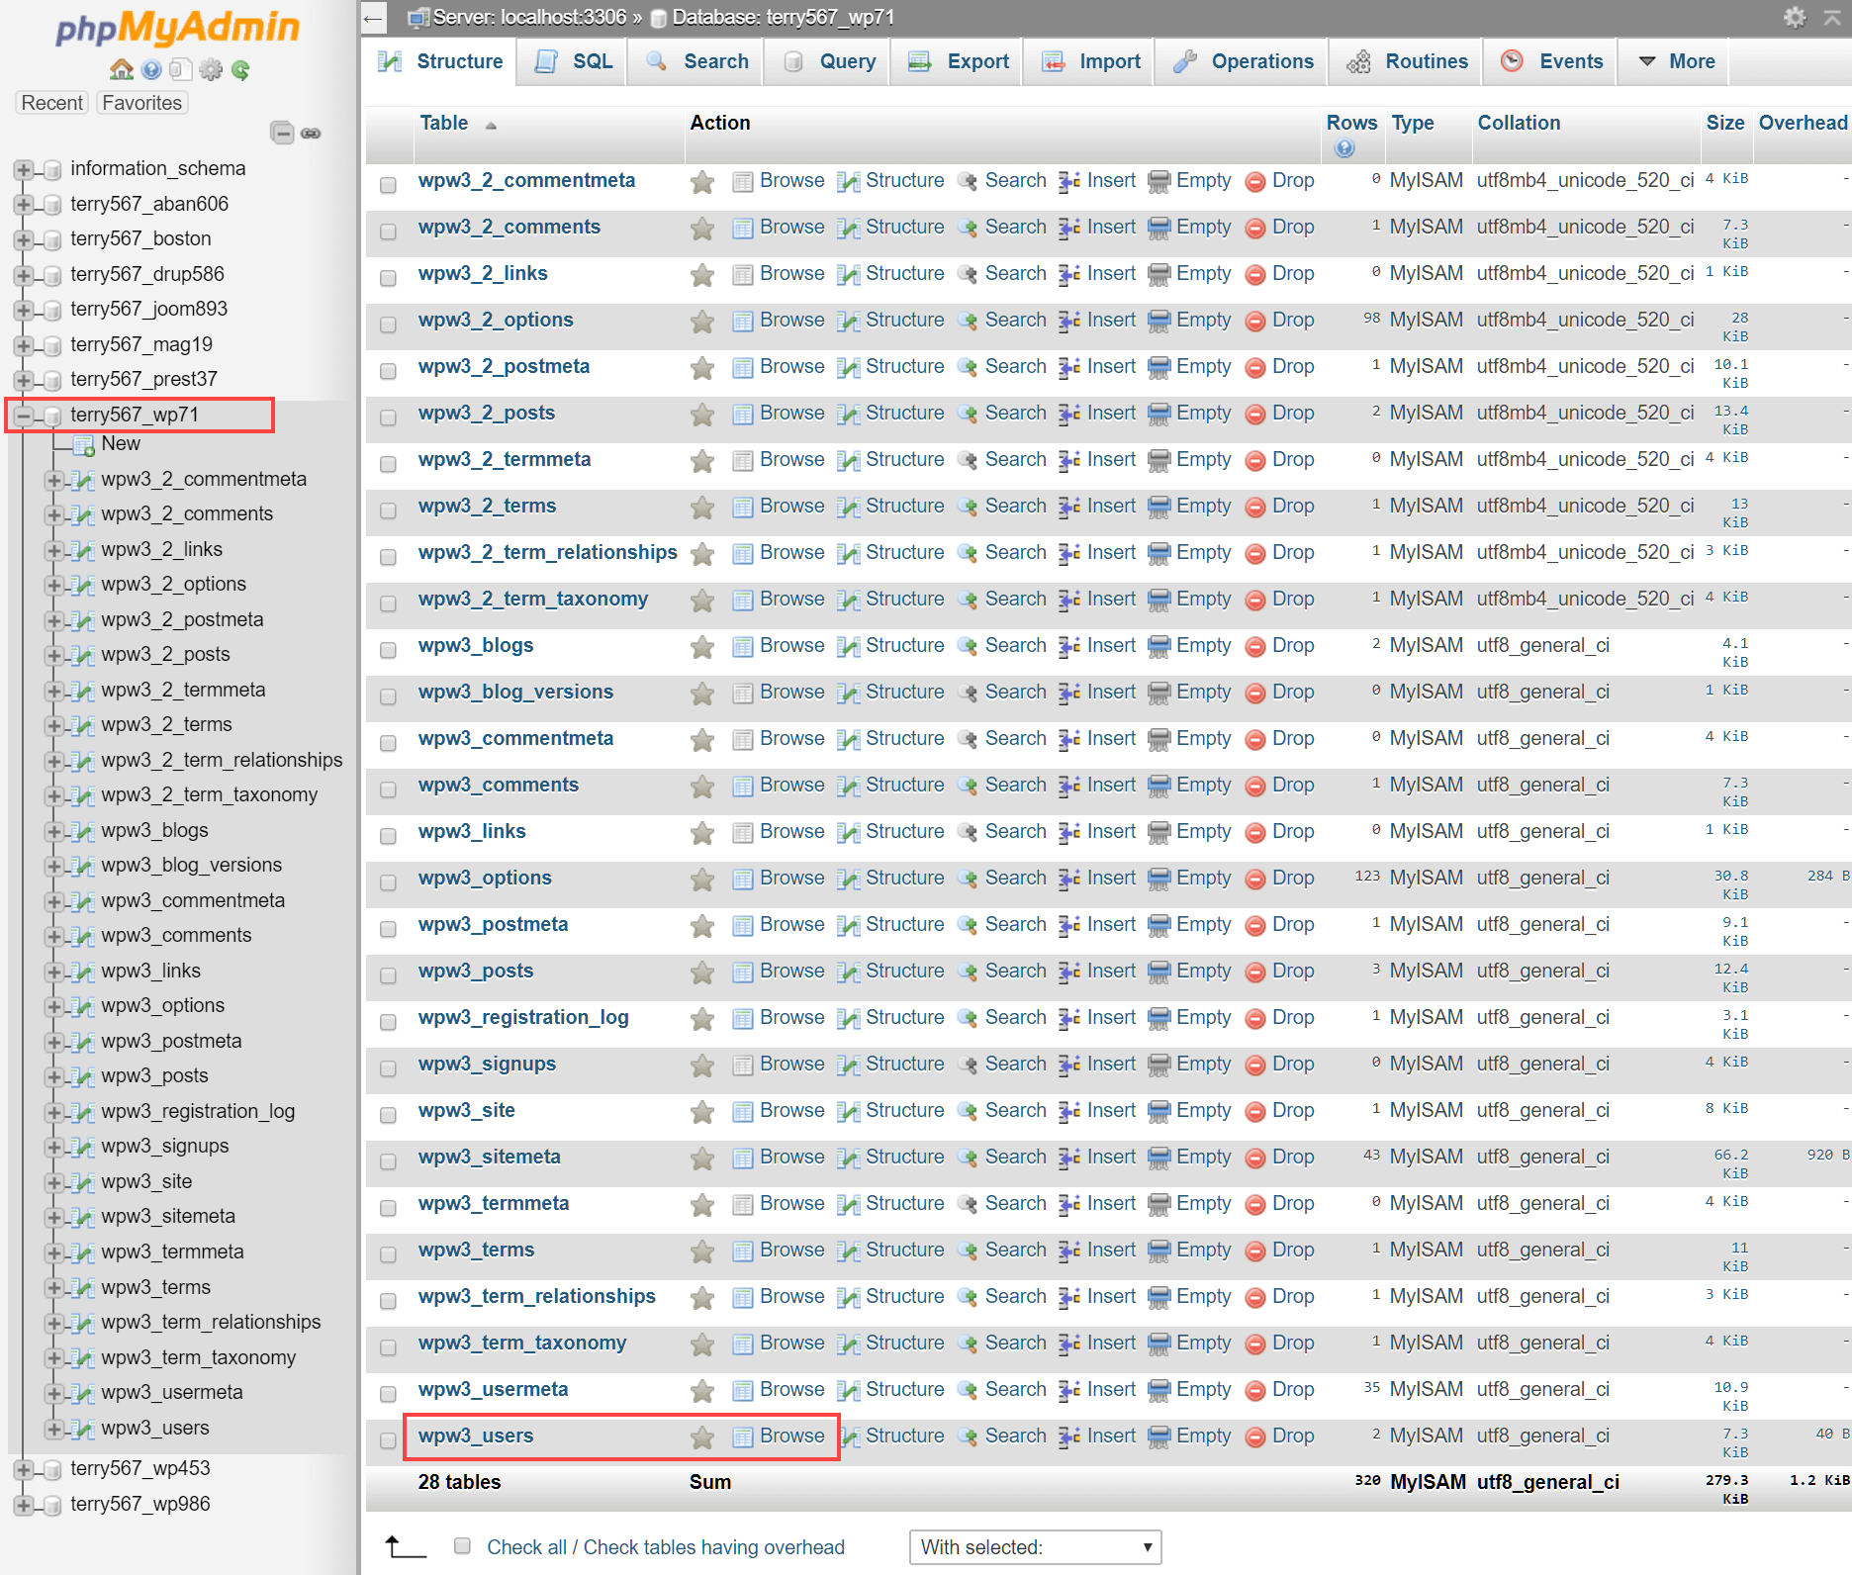This screenshot has height=1575, width=1852.
Task: Click the star icon for wpw3_options
Action: [702, 880]
